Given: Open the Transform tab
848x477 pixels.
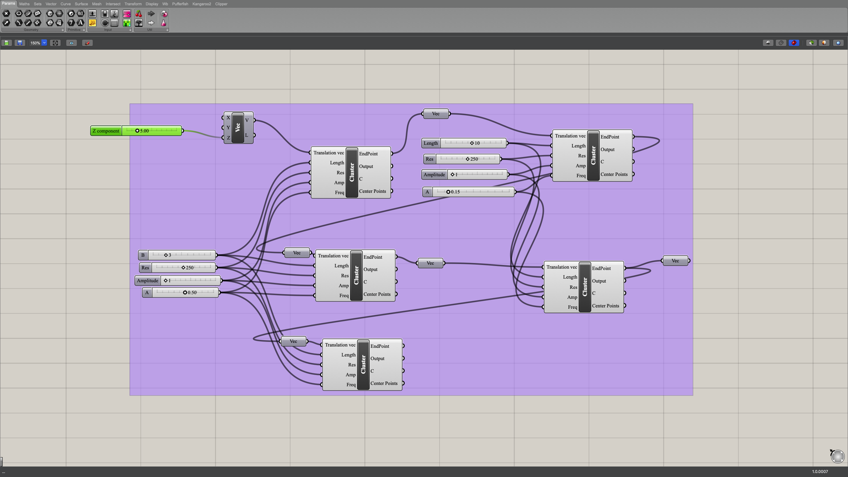Looking at the screenshot, I should pos(133,4).
